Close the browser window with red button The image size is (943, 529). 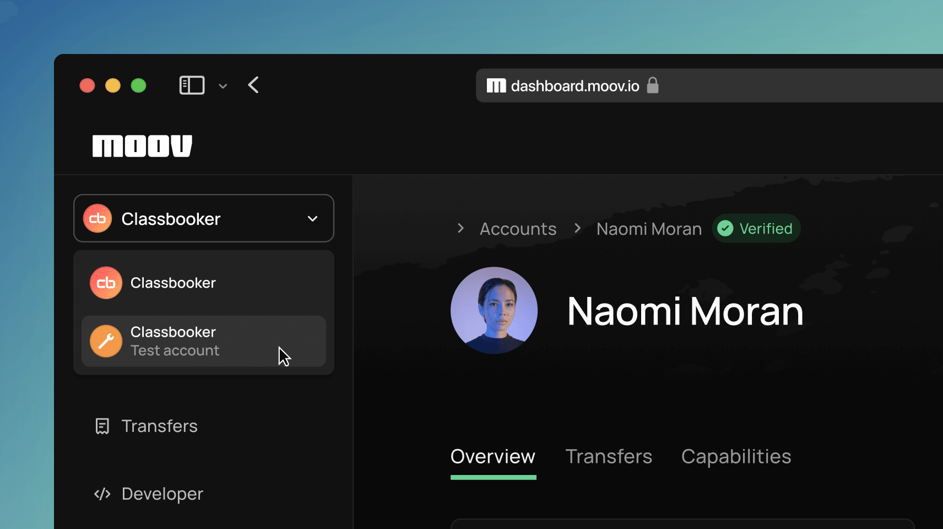pyautogui.click(x=87, y=85)
